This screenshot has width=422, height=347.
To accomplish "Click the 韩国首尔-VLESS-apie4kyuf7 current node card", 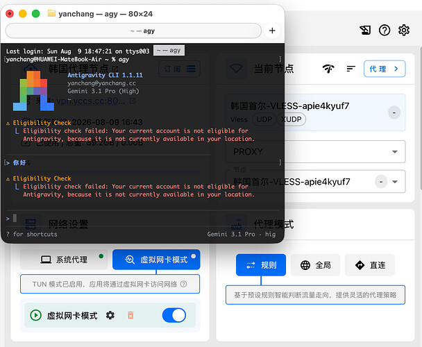I will [315, 112].
